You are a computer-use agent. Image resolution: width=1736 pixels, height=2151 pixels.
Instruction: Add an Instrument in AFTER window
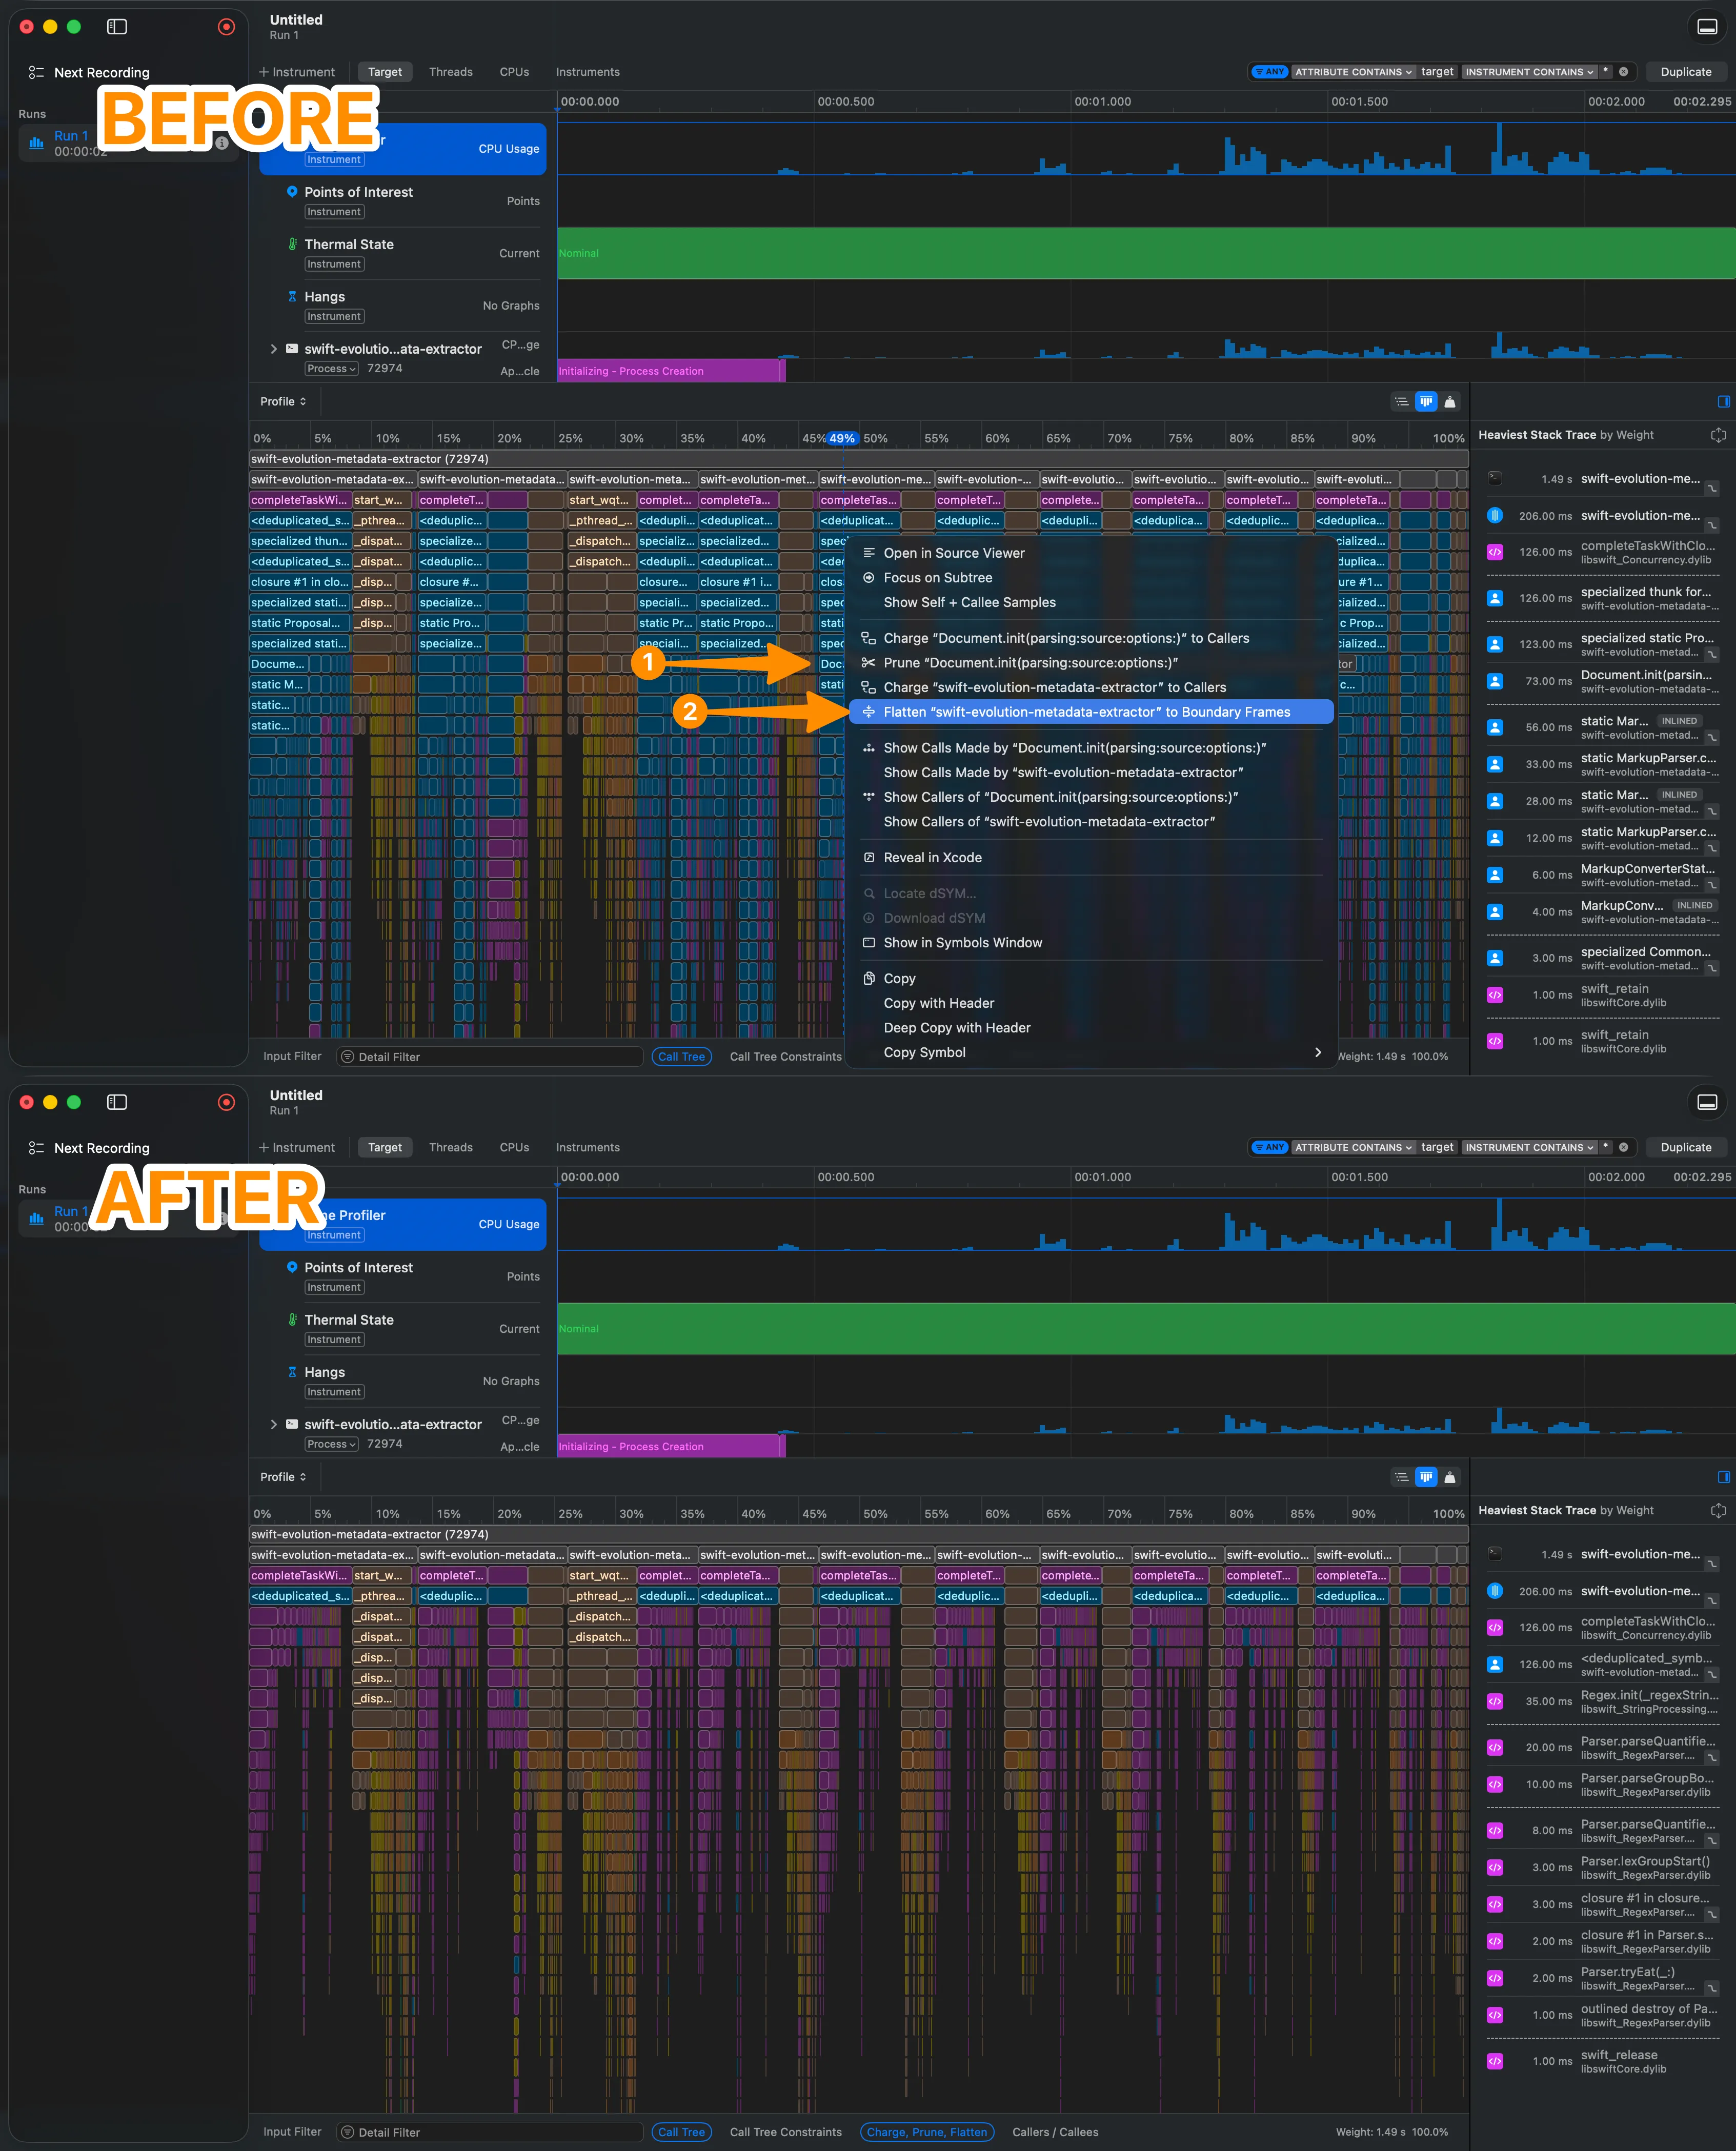coord(297,1147)
